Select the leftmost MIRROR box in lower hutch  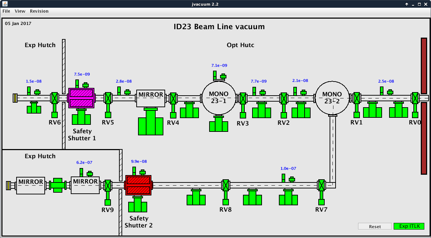31,185
